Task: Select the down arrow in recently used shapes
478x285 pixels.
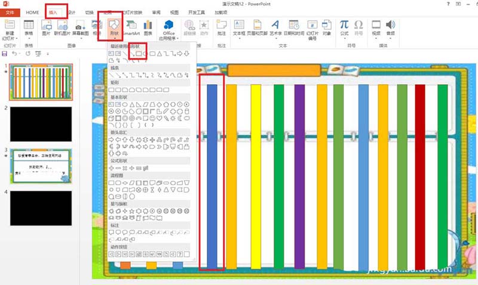Action: [186, 54]
